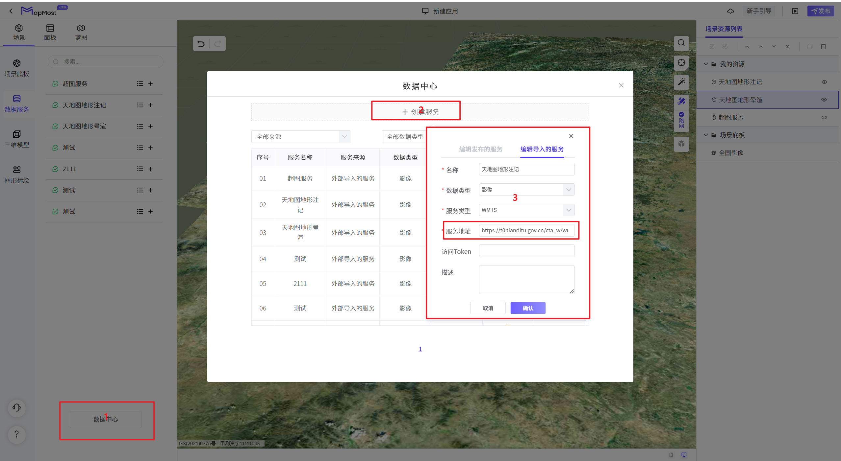The height and width of the screenshot is (461, 841).
Task: Select 图形标绘 in the left sidebar
Action: coord(17,175)
